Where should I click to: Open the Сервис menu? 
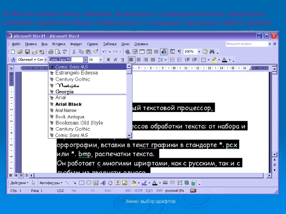(93, 44)
